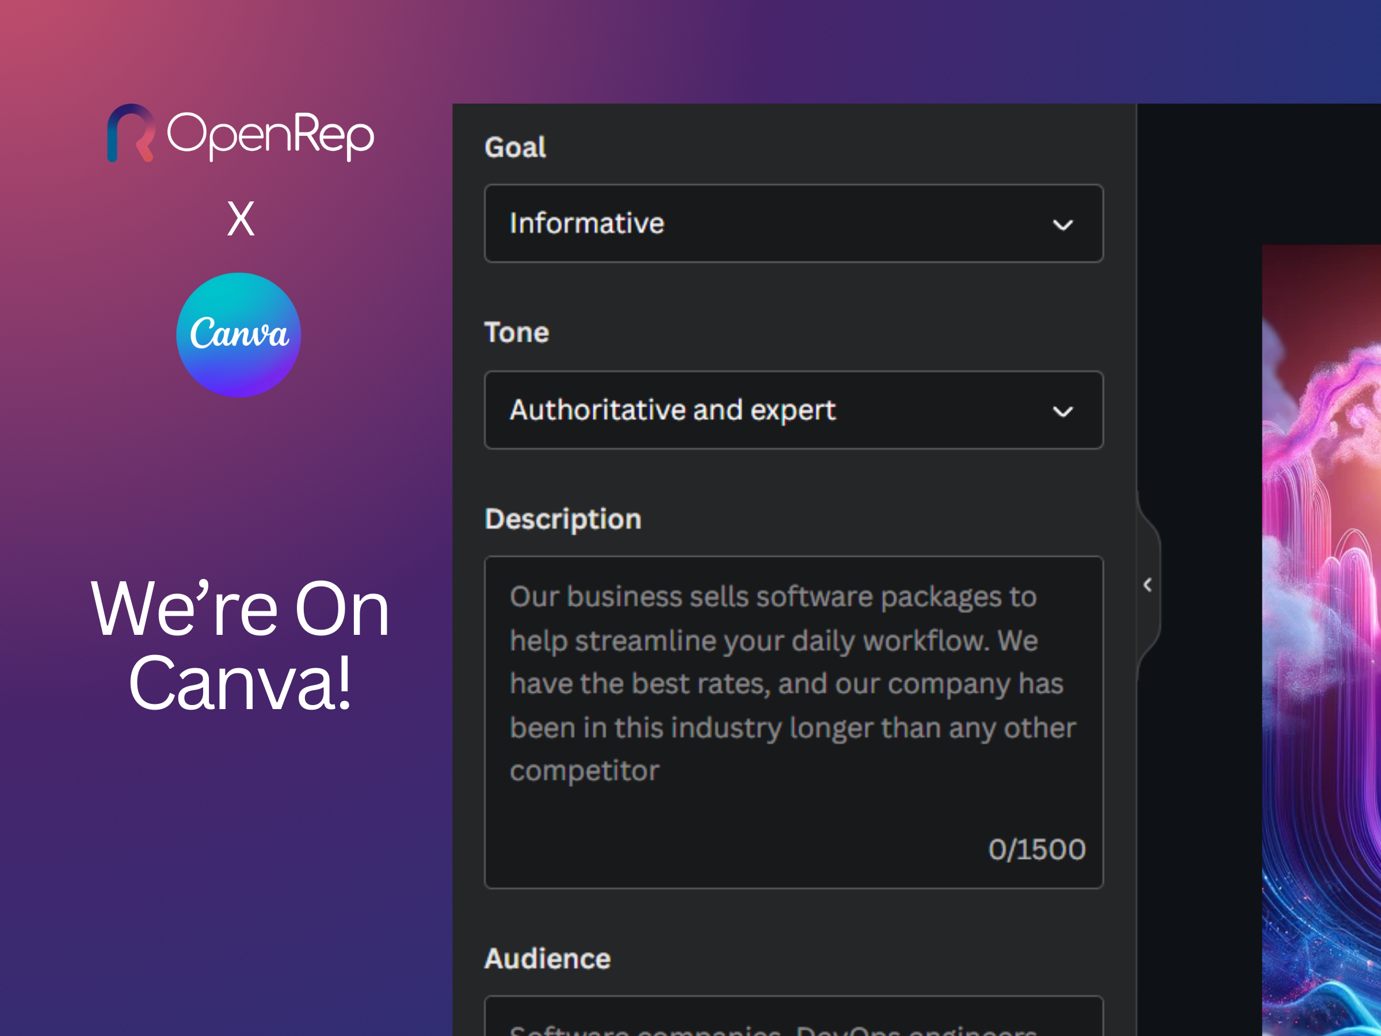The image size is (1381, 1036).
Task: Open the Tone dropdown showing Authoritative and expert
Action: (x=793, y=410)
